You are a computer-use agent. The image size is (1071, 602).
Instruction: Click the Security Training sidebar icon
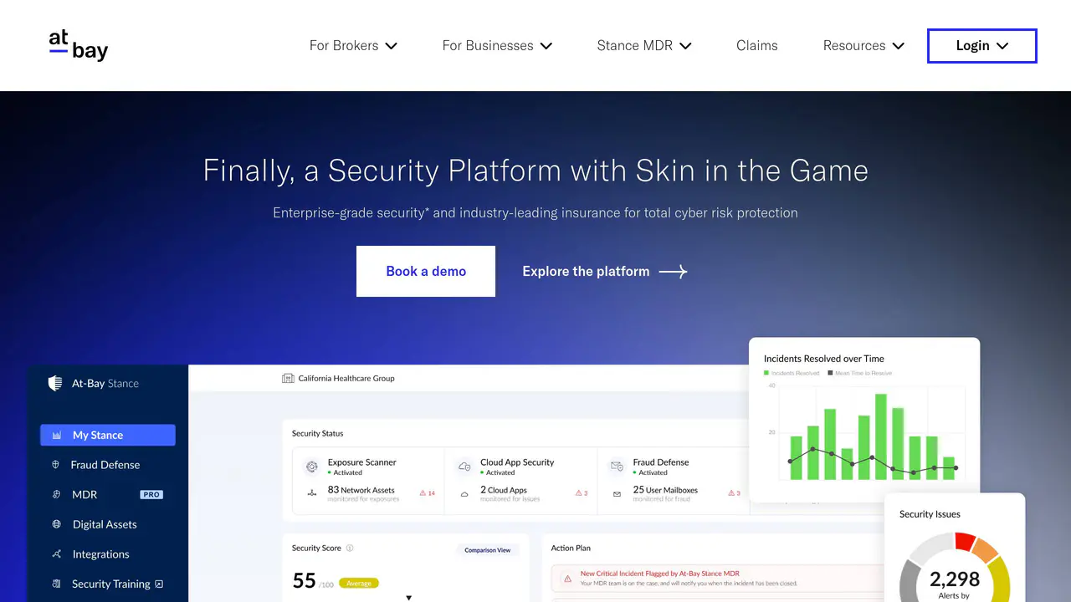56,584
